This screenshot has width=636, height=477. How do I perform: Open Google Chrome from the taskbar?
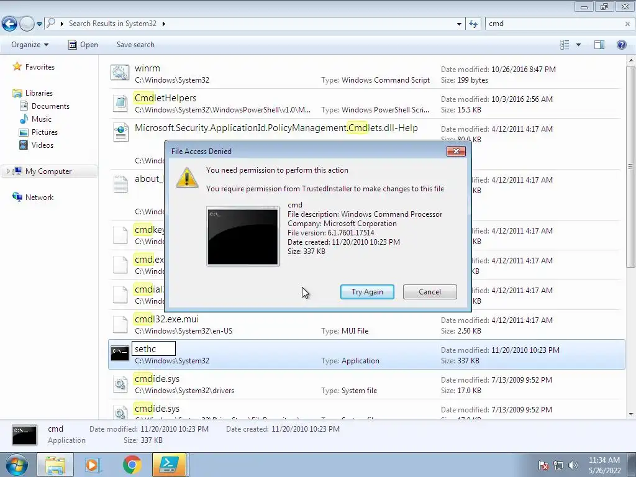tap(132, 465)
